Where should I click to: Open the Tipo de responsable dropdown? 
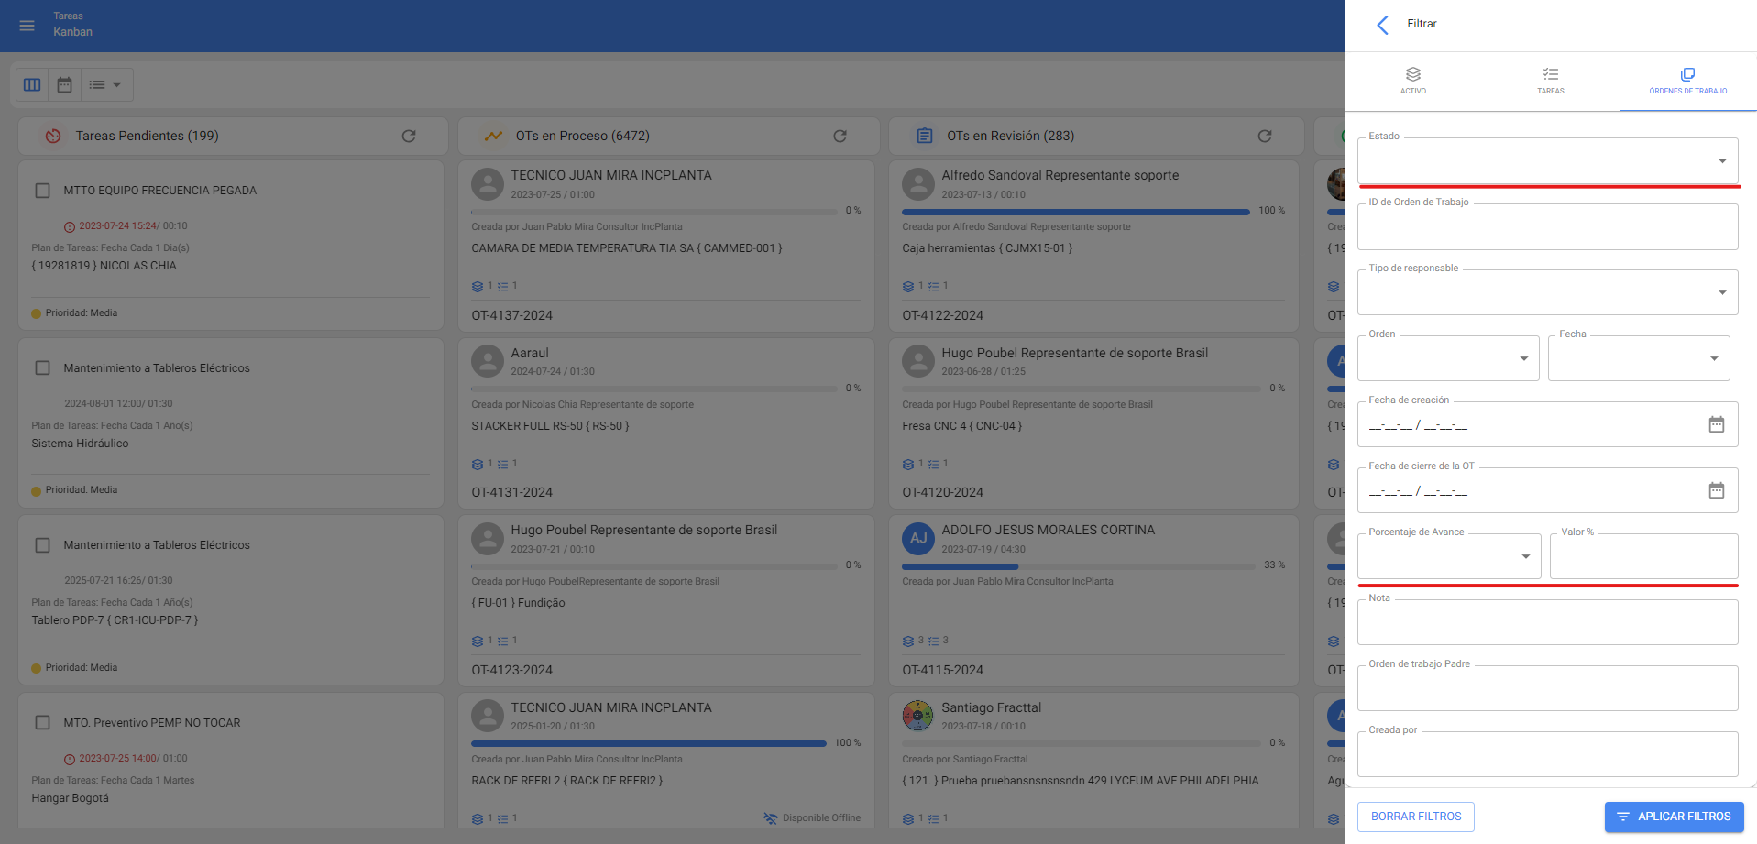point(1546,293)
